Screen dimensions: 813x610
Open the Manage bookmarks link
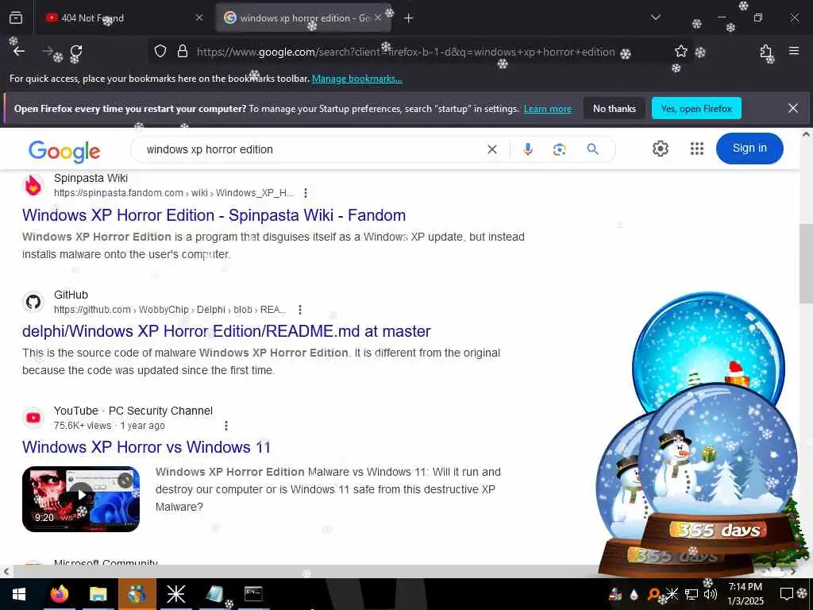click(x=356, y=79)
